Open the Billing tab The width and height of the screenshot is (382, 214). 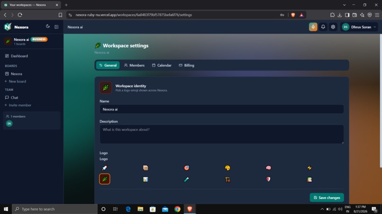pyautogui.click(x=187, y=65)
